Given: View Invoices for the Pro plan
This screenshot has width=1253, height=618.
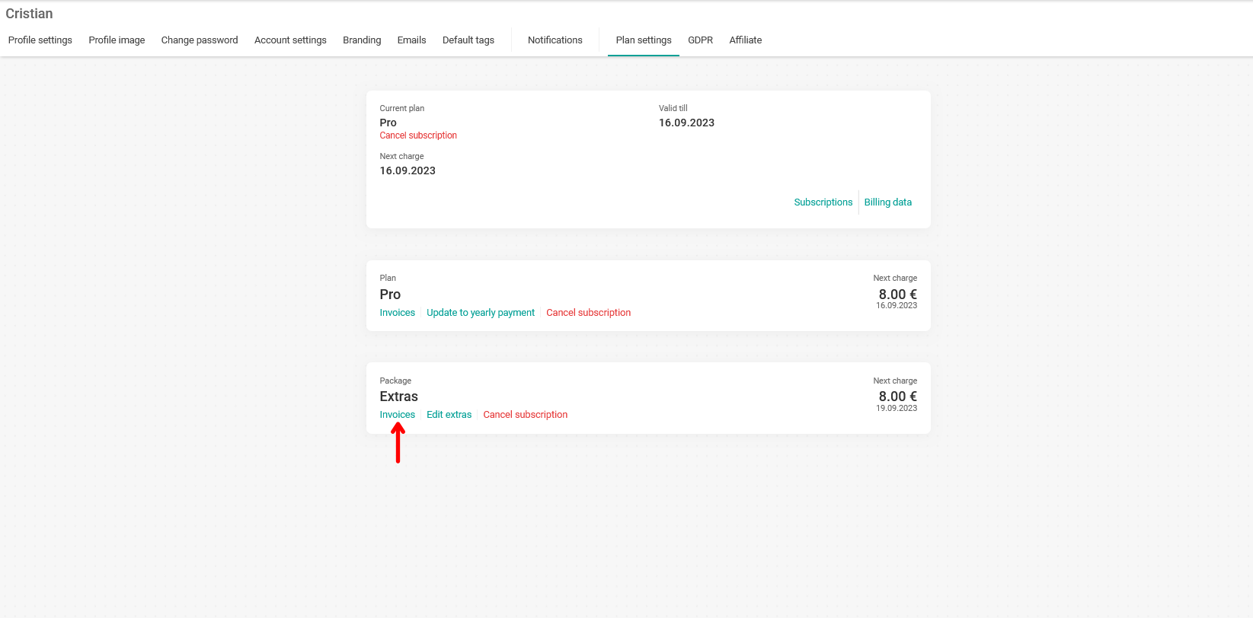Looking at the screenshot, I should point(398,313).
